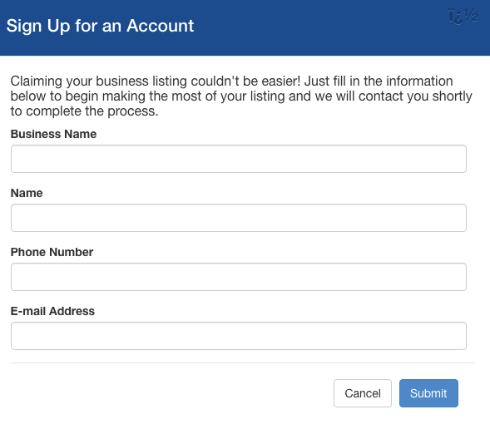Activate the E-mail Address text box

[239, 336]
